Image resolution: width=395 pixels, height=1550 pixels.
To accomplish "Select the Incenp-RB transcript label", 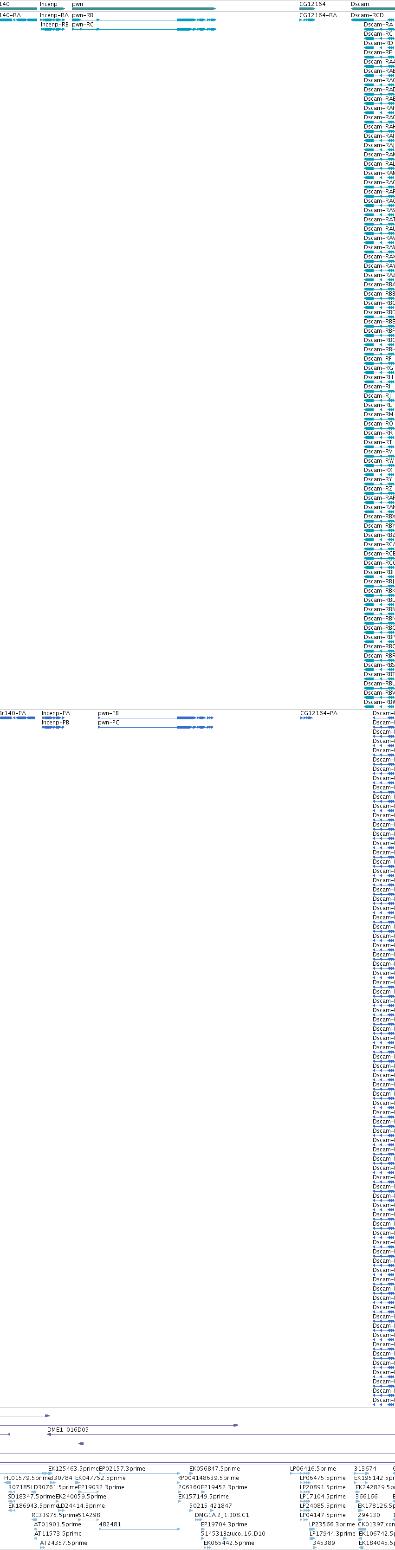I will [x=55, y=25].
